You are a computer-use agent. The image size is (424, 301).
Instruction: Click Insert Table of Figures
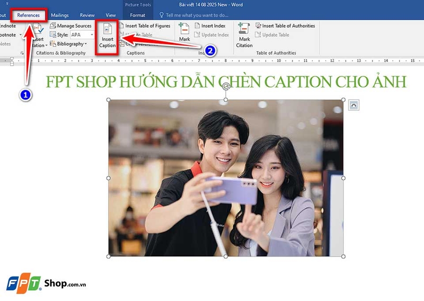[145, 25]
